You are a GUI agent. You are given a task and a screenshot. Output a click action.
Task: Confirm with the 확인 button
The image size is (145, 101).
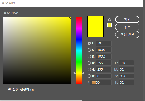point(127,19)
